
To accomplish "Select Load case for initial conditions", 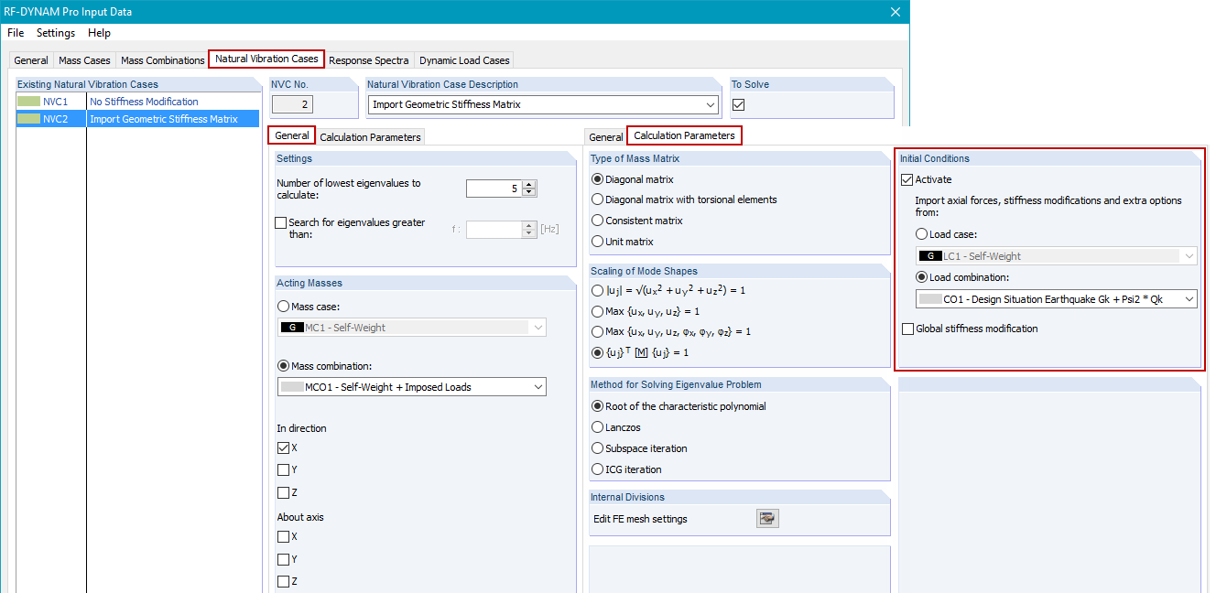I will pyautogui.click(x=921, y=233).
